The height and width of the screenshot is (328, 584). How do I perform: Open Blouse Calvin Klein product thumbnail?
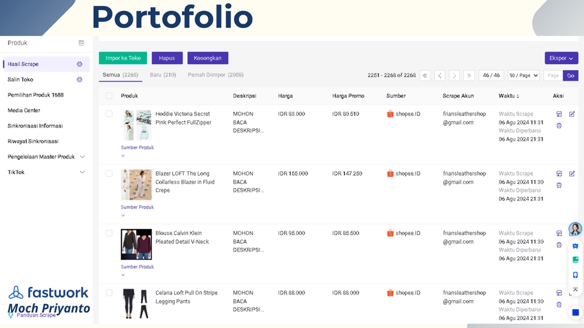click(x=136, y=244)
